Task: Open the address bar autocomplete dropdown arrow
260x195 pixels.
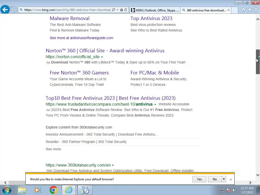Action: pyautogui.click(x=117, y=10)
